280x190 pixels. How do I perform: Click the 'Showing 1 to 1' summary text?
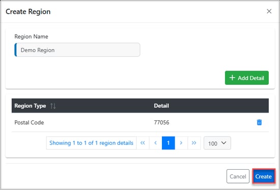coord(92,143)
